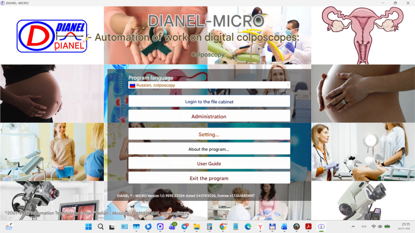Open Telegram from taskbar
This screenshot has height=233, width=415.
(185, 226)
